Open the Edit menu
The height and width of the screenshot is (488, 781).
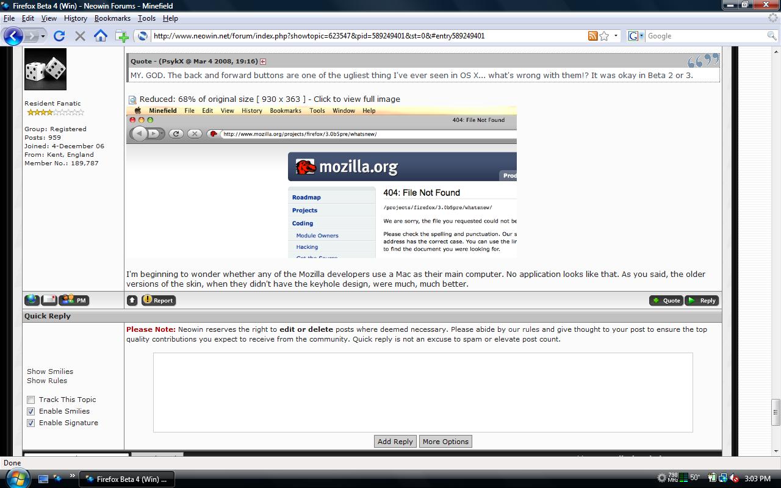[28, 18]
